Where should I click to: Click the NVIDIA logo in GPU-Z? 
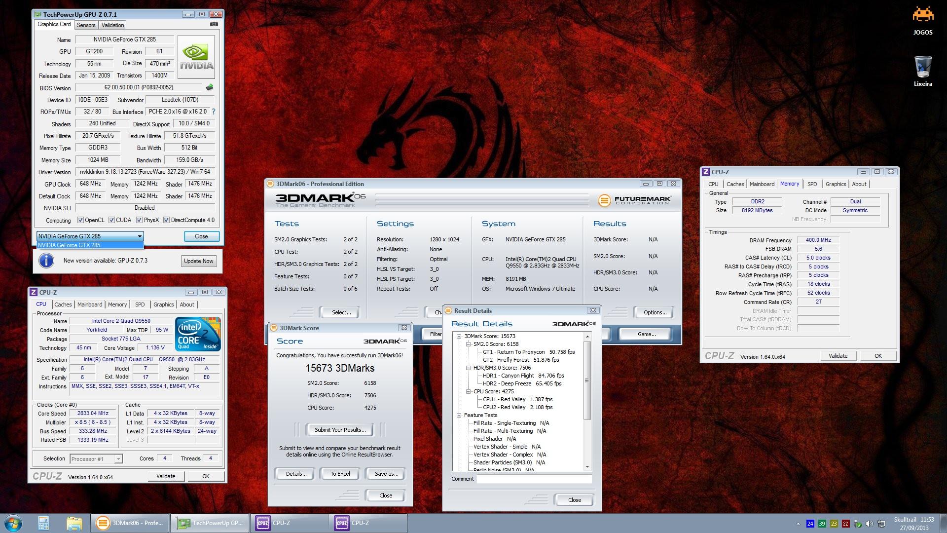point(196,57)
